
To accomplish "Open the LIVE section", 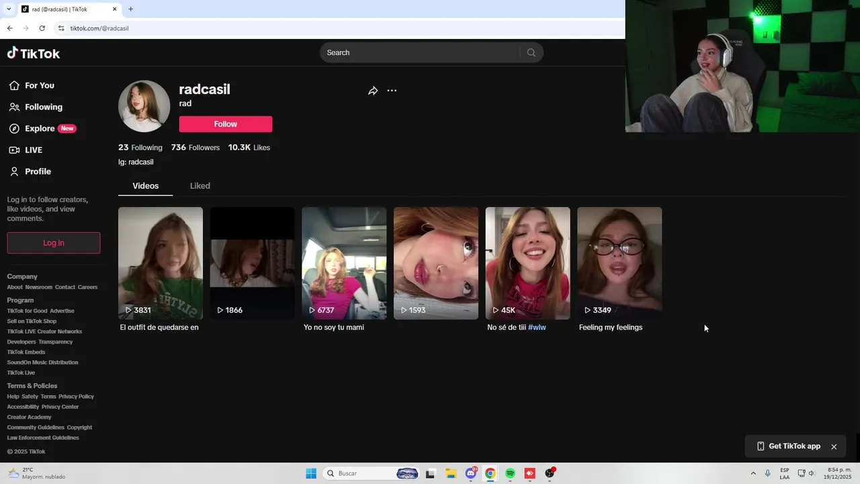I will [x=26, y=150].
